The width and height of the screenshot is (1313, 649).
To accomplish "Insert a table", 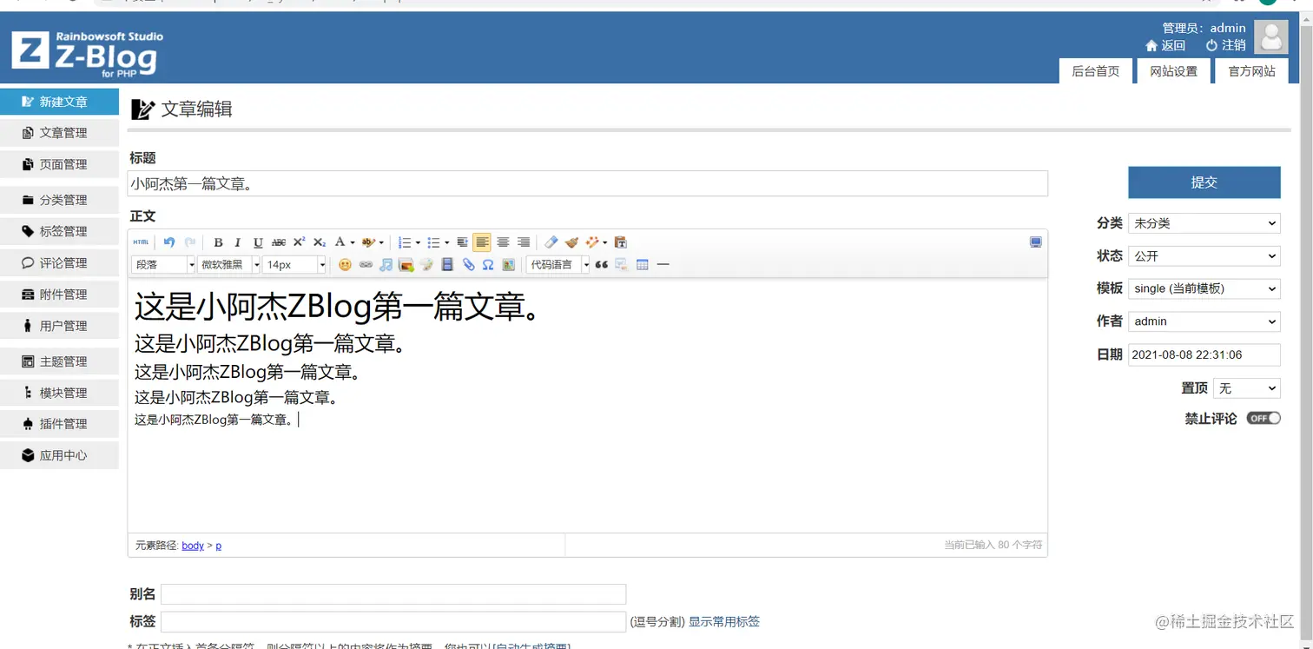I will pyautogui.click(x=643, y=265).
